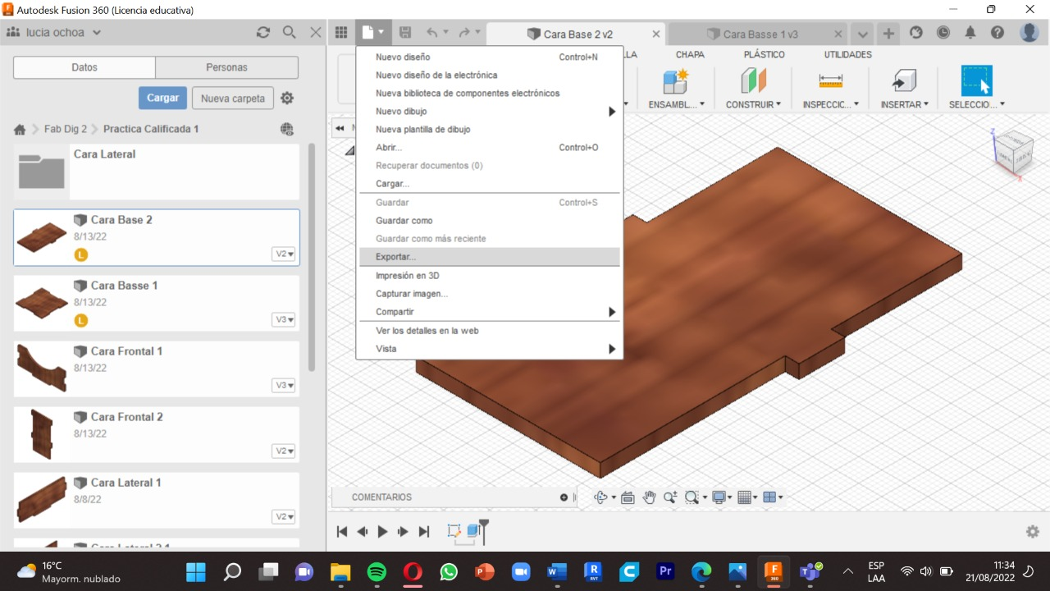Click the Seleccionar tool icon
The height and width of the screenshot is (591, 1050).
[976, 81]
